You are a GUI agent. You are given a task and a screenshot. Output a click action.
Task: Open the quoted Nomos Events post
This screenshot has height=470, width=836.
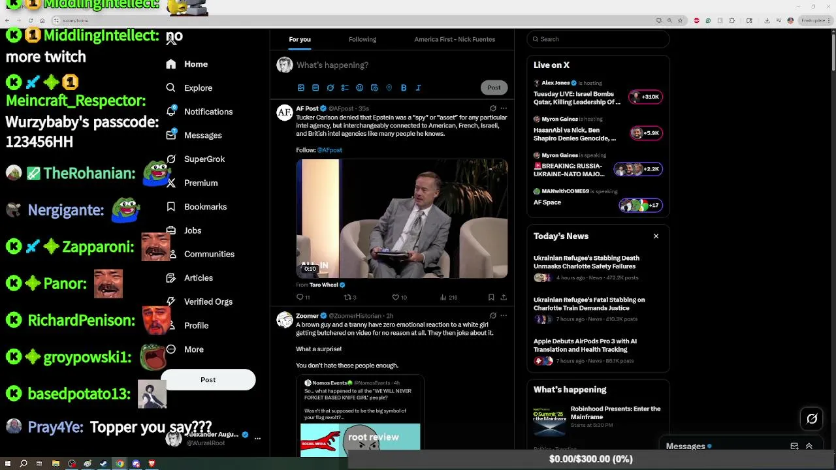(x=360, y=415)
